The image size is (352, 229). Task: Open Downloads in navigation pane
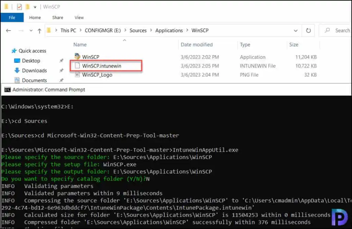(x=34, y=71)
